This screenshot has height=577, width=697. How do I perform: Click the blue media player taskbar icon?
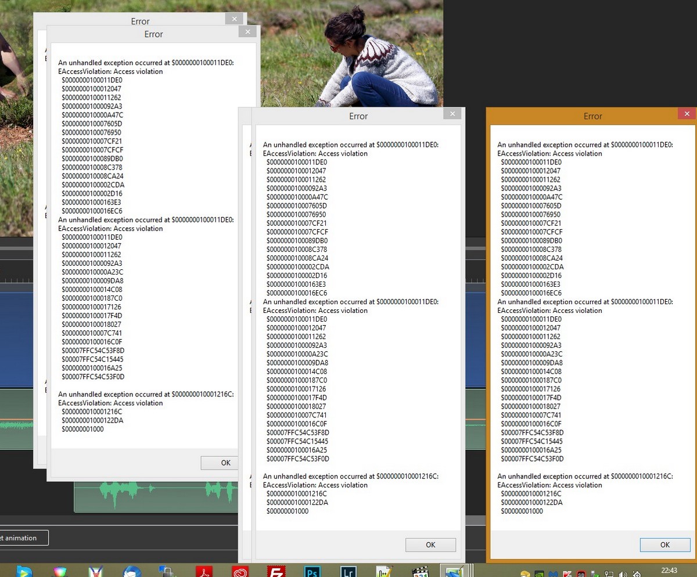pos(24,572)
